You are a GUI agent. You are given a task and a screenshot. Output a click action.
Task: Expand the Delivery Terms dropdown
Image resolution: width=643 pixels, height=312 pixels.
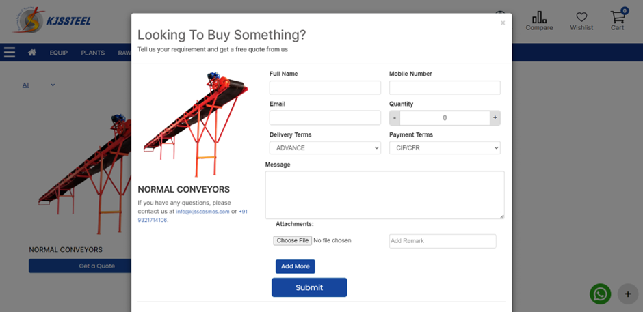[325, 148]
